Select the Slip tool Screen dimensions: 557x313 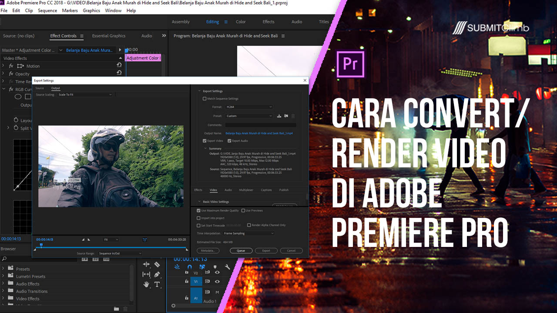pyautogui.click(x=146, y=274)
